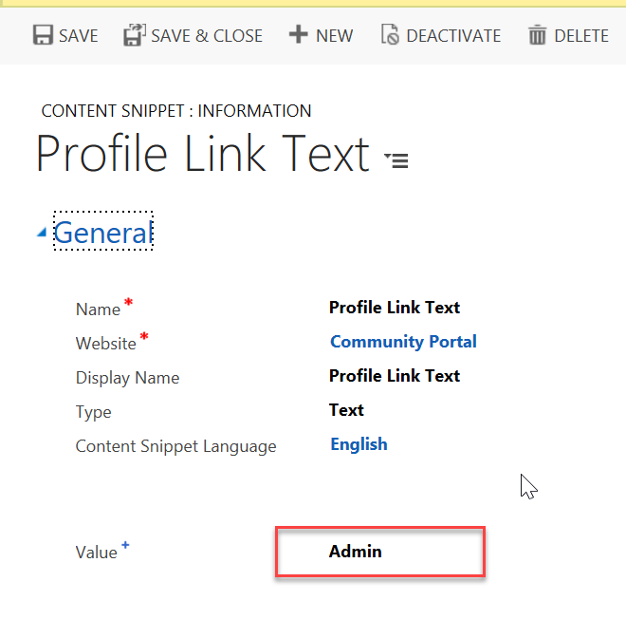Collapse the General section triangle
Screen dimensions: 626x619
pos(42,233)
